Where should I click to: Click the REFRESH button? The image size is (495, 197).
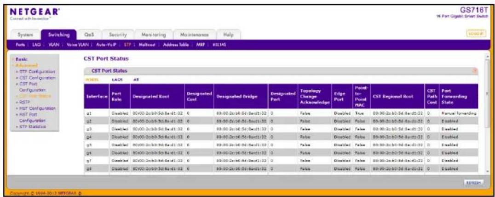[474, 182]
